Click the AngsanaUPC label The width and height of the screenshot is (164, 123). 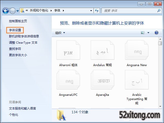[68, 95]
